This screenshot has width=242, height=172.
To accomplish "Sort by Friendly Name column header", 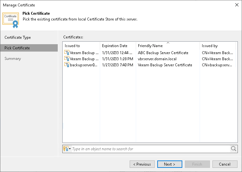I will point(168,46).
